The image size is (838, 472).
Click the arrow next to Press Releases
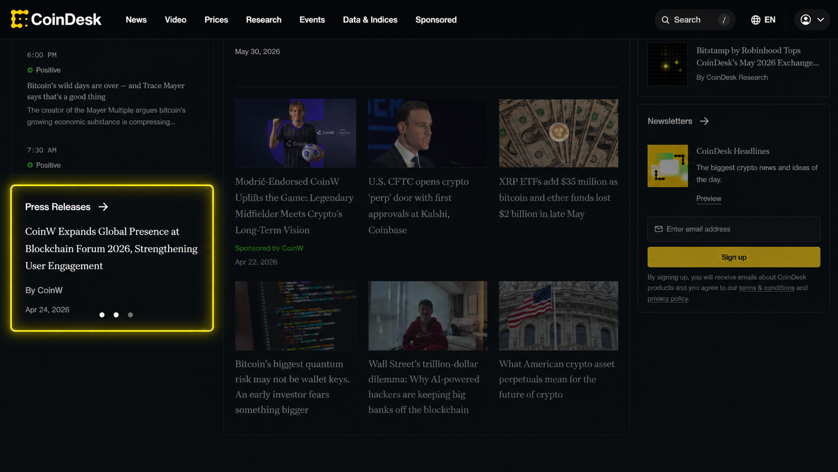click(x=103, y=207)
